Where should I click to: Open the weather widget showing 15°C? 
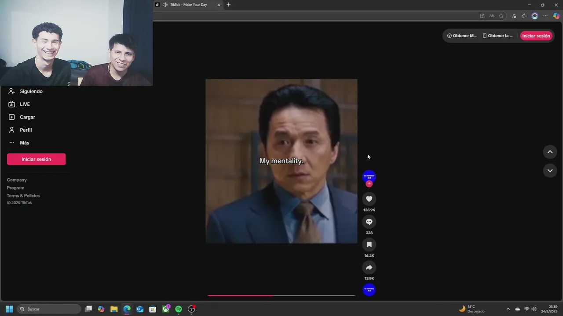472,309
